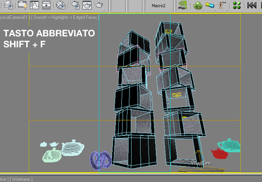262x182 pixels.
Task: Click the four green balls icon
Action: tap(237, 5)
